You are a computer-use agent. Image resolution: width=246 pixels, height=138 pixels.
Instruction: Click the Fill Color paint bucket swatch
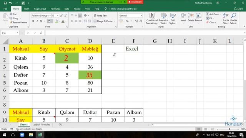[57, 21]
